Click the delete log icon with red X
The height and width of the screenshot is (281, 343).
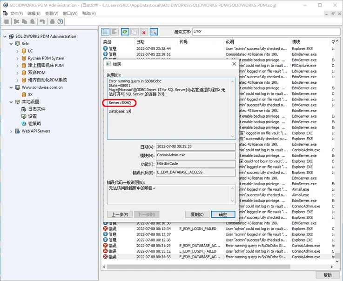click(144, 32)
